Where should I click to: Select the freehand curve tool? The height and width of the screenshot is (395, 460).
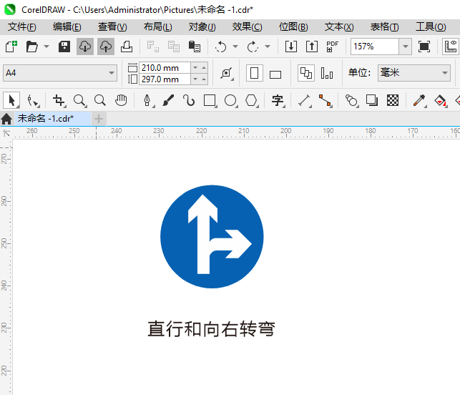tap(189, 100)
